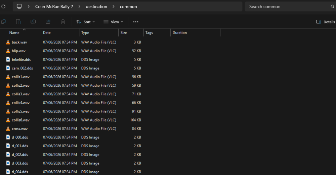Click the DDS icon of cam_002.dds
The image size is (336, 175).
point(8,68)
